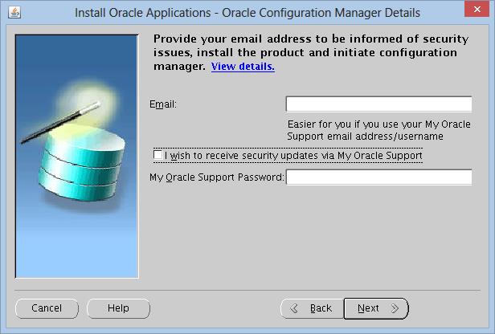Open the View details link

point(243,67)
